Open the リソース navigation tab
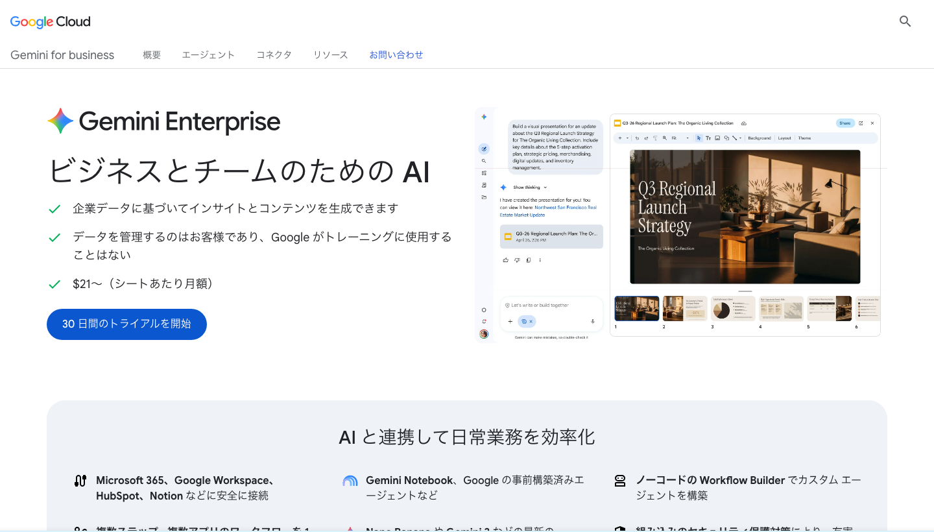The width and height of the screenshot is (934, 532). coord(331,55)
